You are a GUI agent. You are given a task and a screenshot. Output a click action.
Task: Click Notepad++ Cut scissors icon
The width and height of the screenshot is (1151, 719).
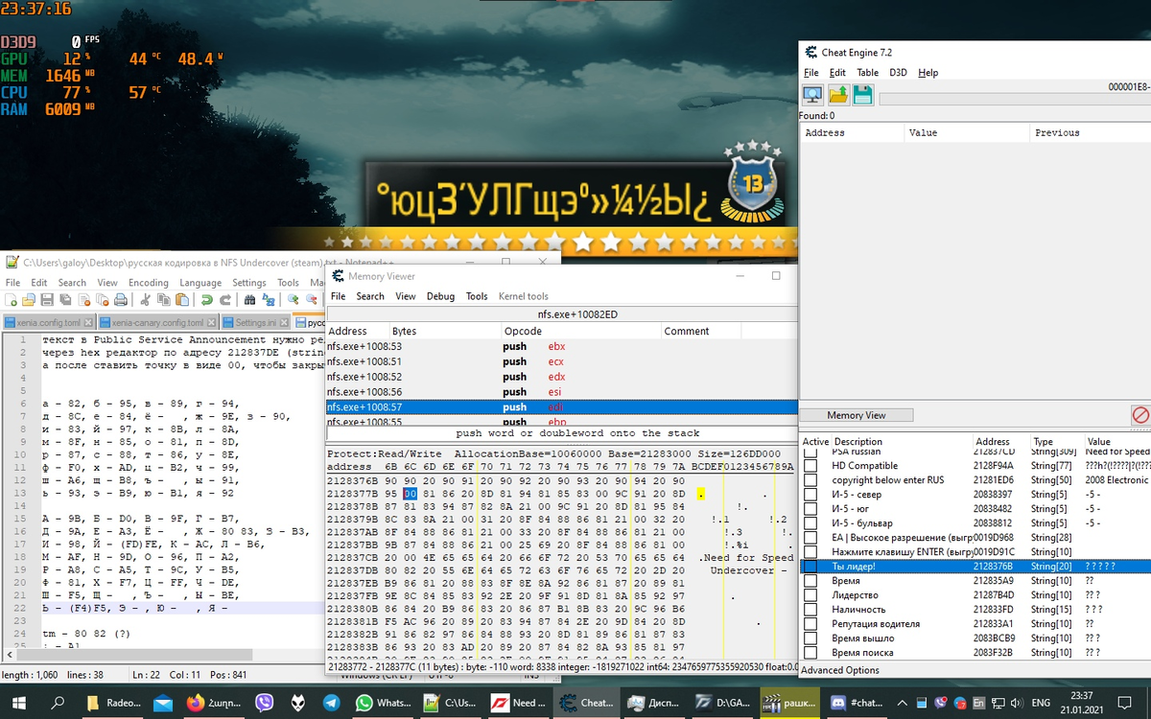[x=146, y=300]
